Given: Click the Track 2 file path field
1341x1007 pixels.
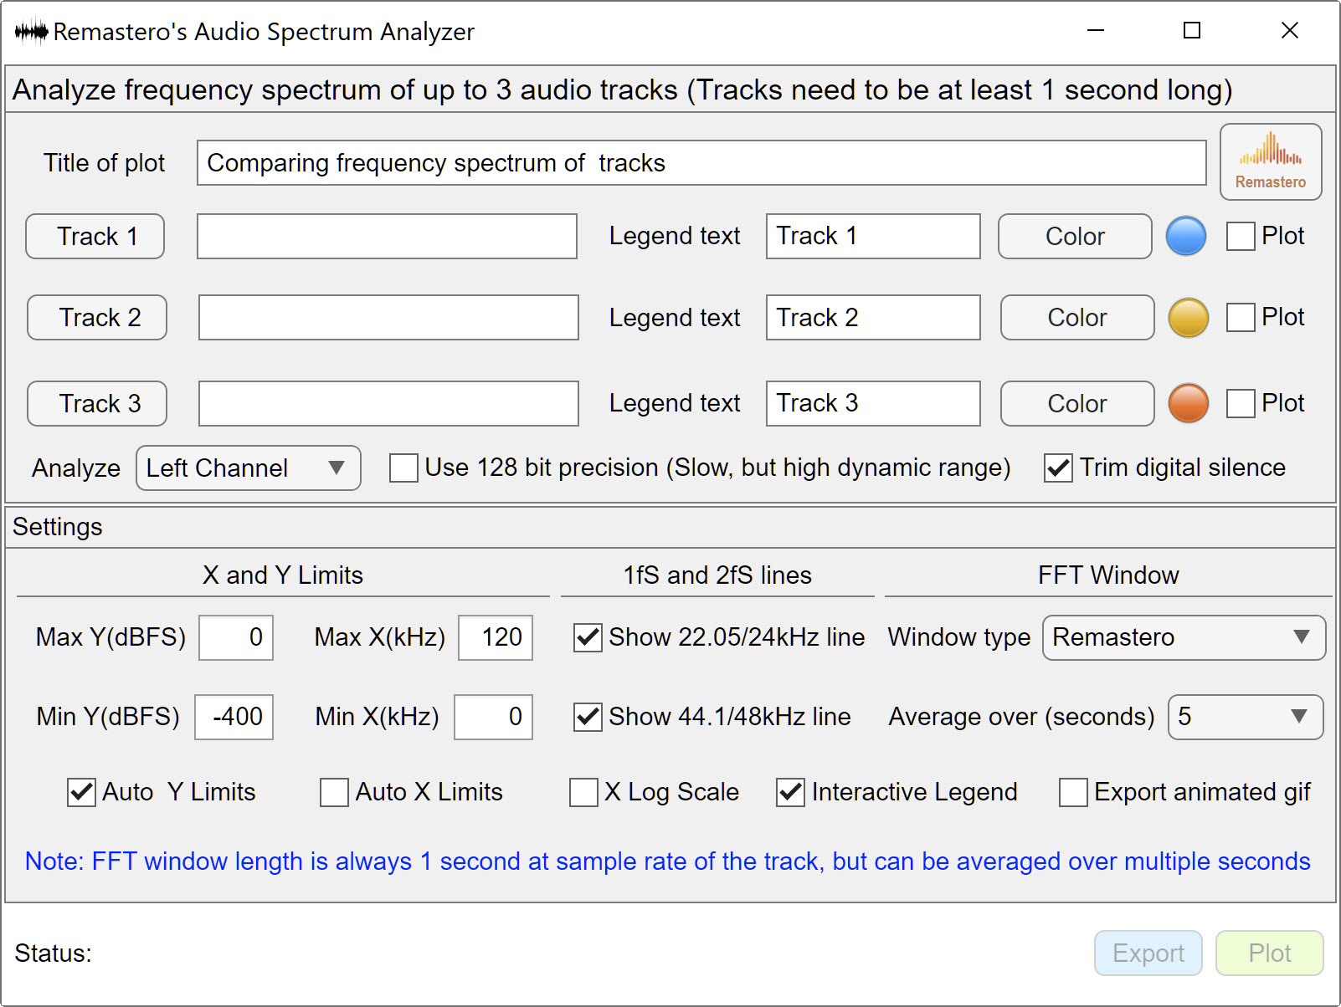Looking at the screenshot, I should pos(388,318).
